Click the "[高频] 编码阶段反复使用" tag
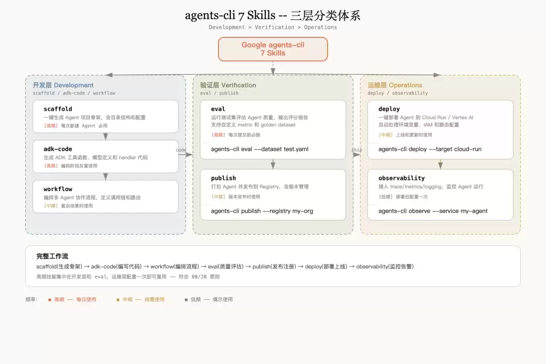Viewport: 546px width, 364px height. tap(70, 166)
